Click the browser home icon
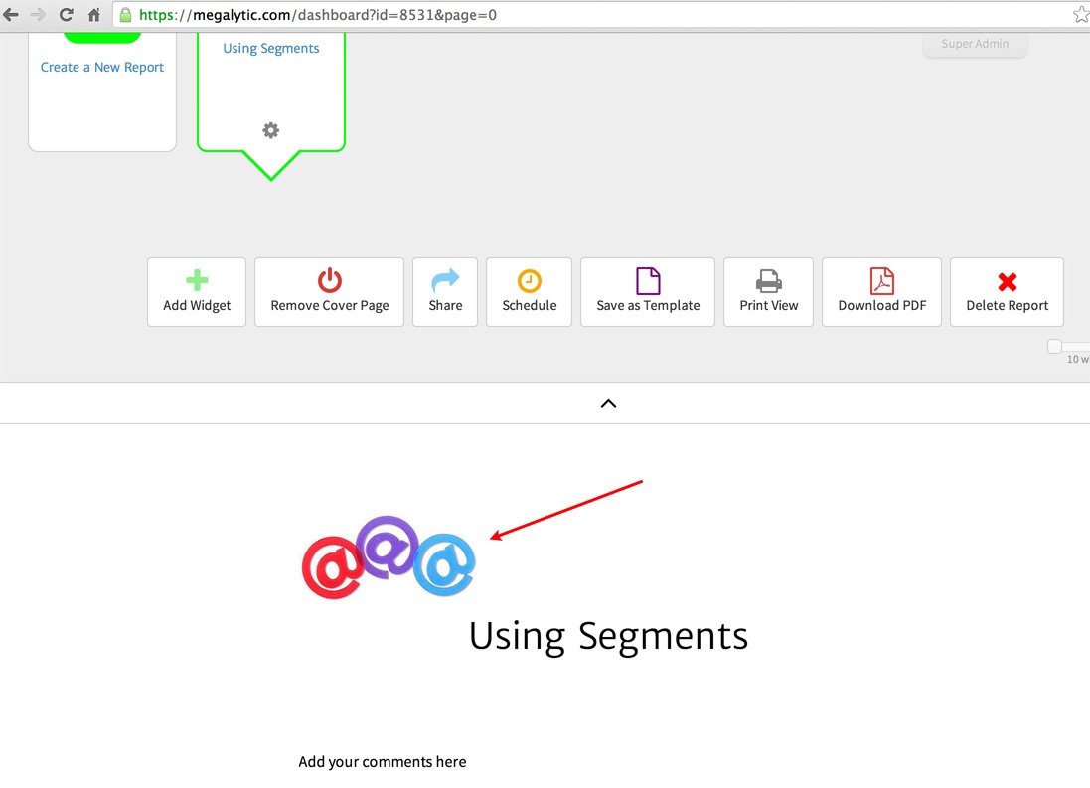Image resolution: width=1090 pixels, height=788 pixels. click(x=93, y=15)
